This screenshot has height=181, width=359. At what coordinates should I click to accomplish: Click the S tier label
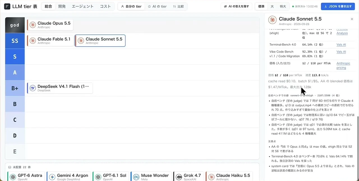(x=15, y=57)
